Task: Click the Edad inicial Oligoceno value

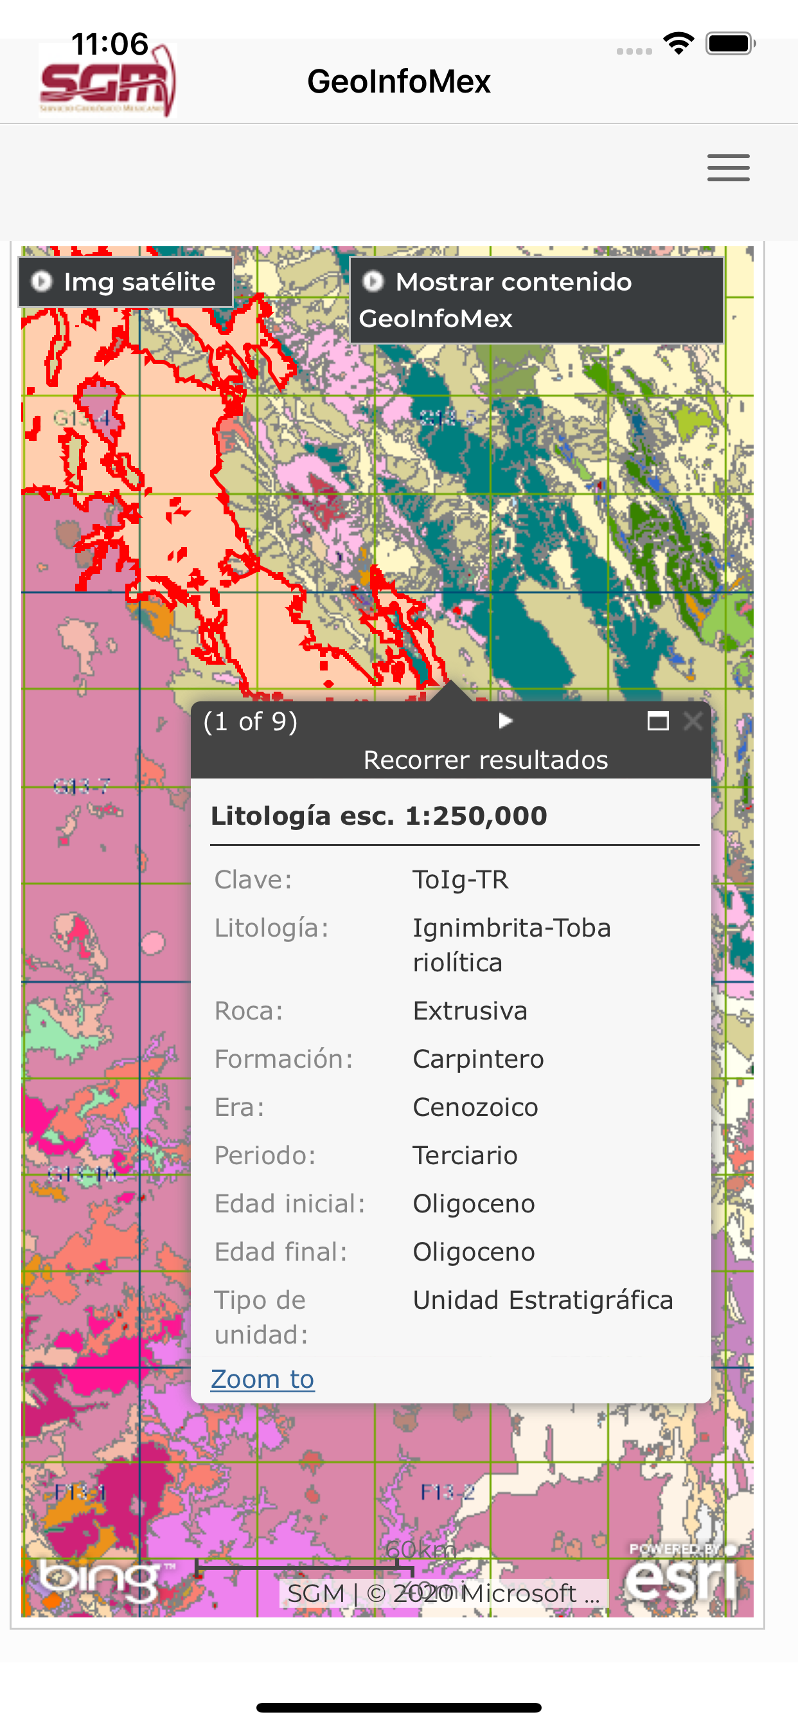Action: (x=474, y=1203)
